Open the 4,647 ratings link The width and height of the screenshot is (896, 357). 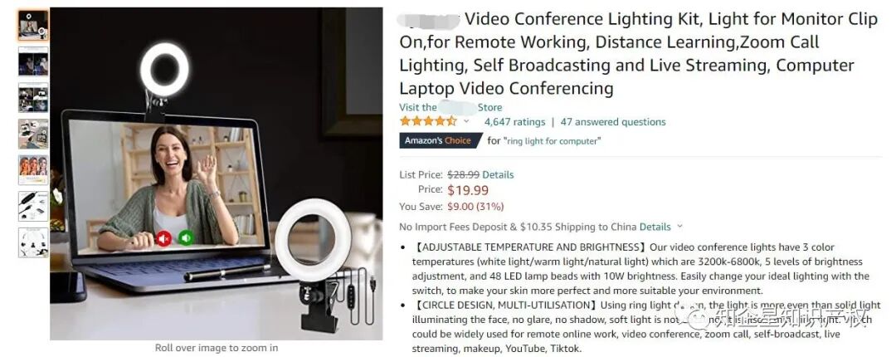[514, 122]
